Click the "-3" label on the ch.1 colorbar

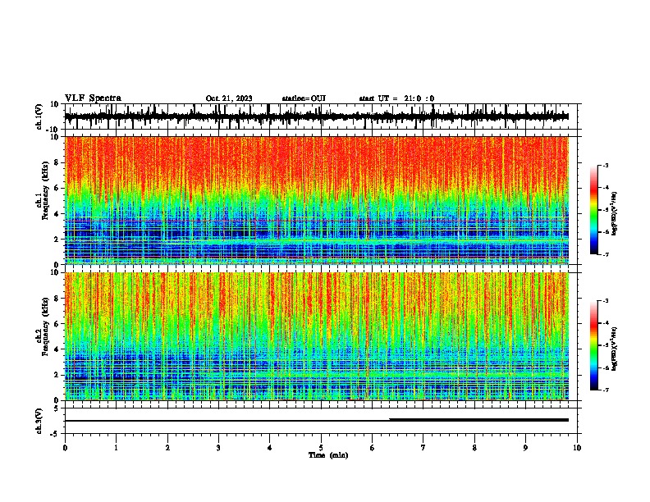(606, 165)
